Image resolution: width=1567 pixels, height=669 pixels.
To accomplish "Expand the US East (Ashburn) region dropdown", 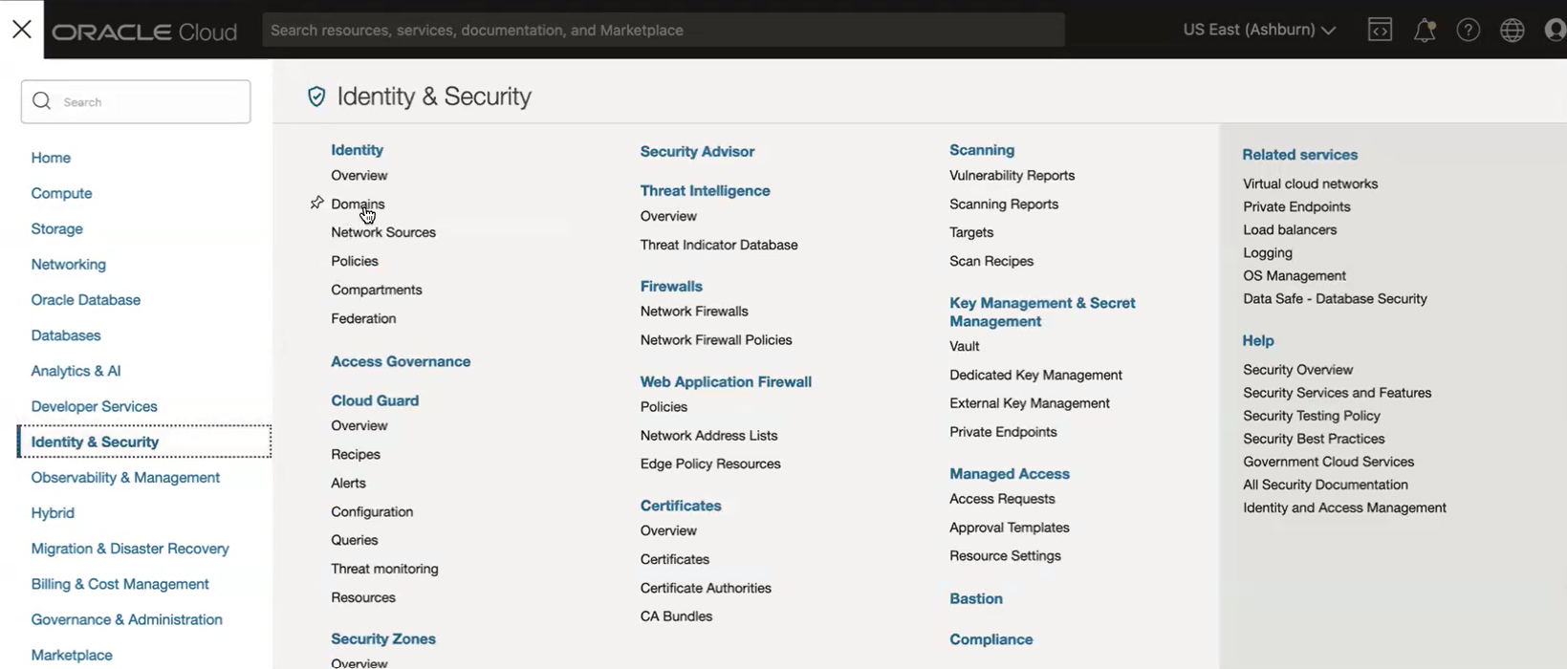I will [x=1258, y=30].
